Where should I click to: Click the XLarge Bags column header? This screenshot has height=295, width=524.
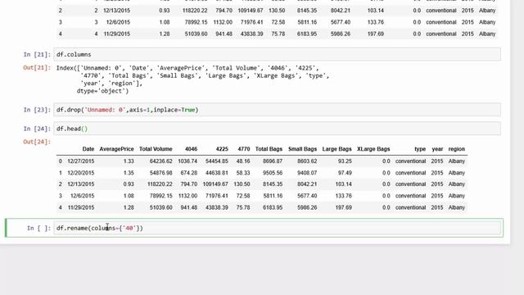coord(373,149)
